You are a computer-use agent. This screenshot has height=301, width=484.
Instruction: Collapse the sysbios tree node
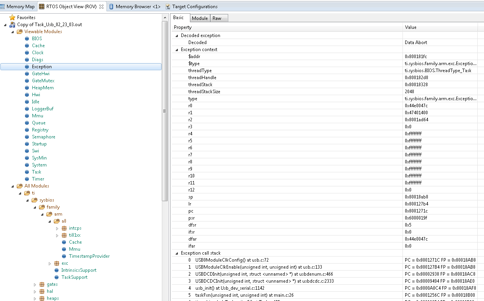[x=27, y=200]
